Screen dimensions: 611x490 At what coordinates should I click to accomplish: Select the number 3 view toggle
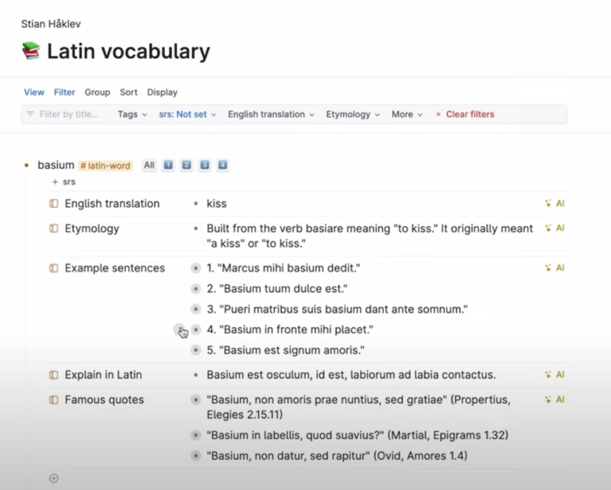[x=205, y=165]
